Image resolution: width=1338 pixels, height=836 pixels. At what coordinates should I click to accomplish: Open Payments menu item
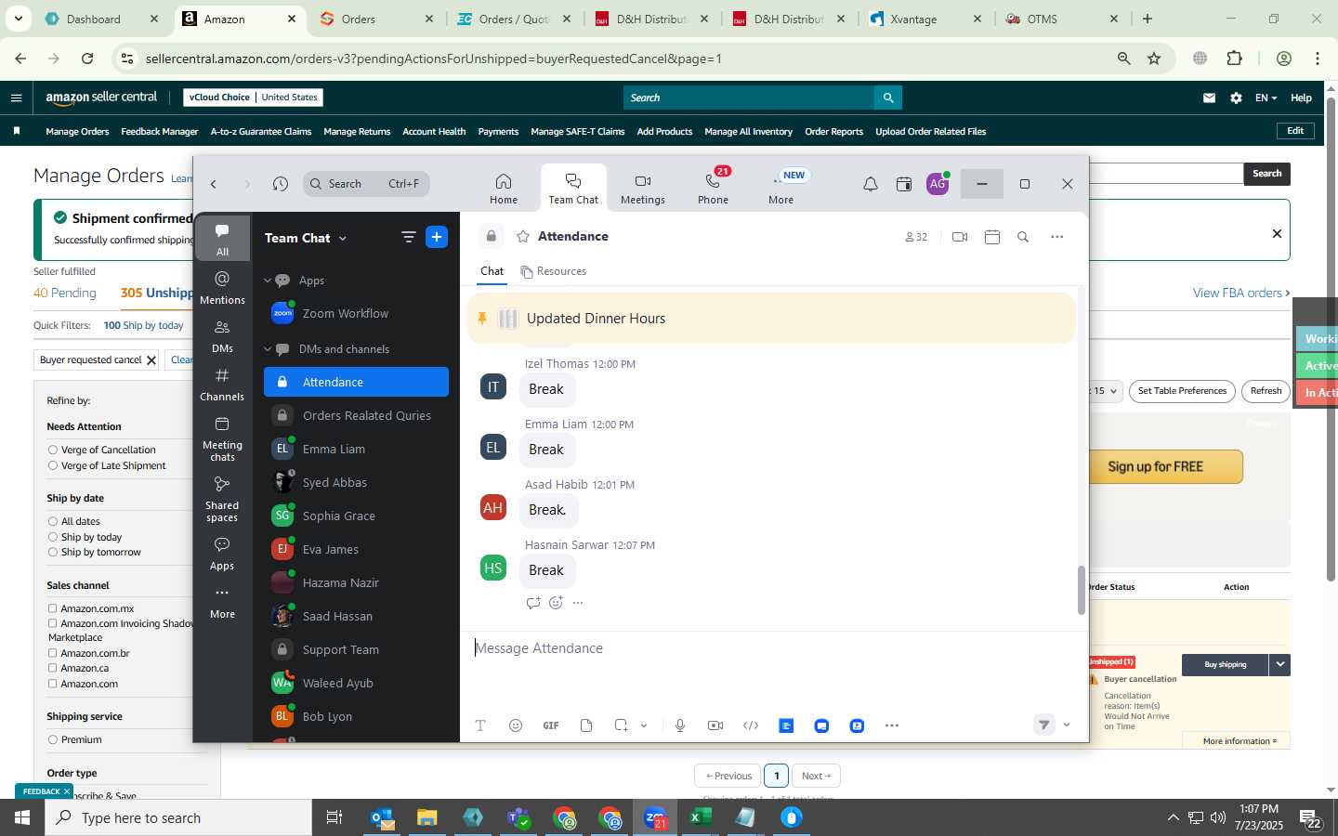click(x=498, y=132)
